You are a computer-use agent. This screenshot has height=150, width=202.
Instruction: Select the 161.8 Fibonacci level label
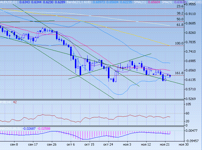click(179, 73)
